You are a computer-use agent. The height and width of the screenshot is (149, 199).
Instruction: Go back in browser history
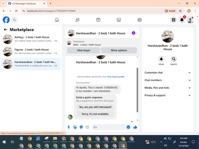(x=4, y=11)
